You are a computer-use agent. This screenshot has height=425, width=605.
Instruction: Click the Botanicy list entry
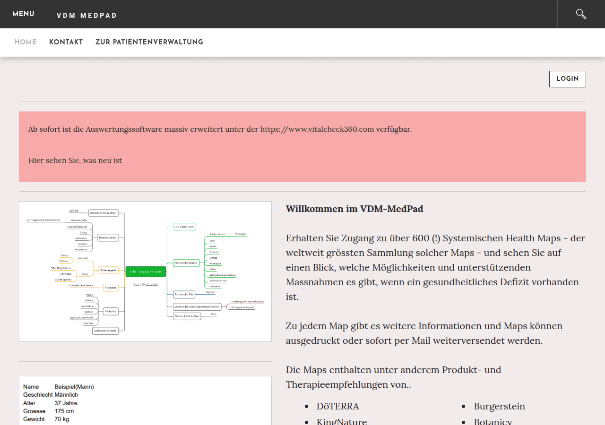click(493, 421)
